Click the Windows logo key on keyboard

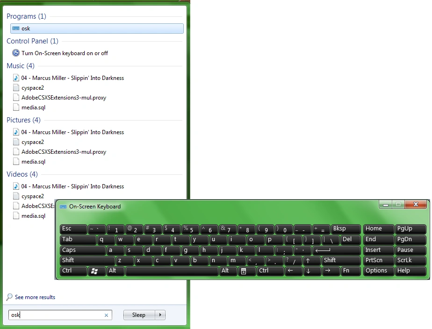(x=97, y=271)
